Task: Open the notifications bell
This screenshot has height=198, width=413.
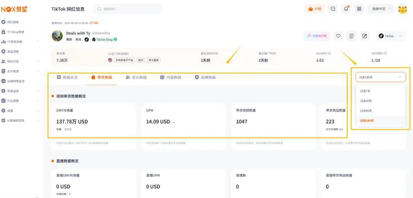Action: click(346, 9)
